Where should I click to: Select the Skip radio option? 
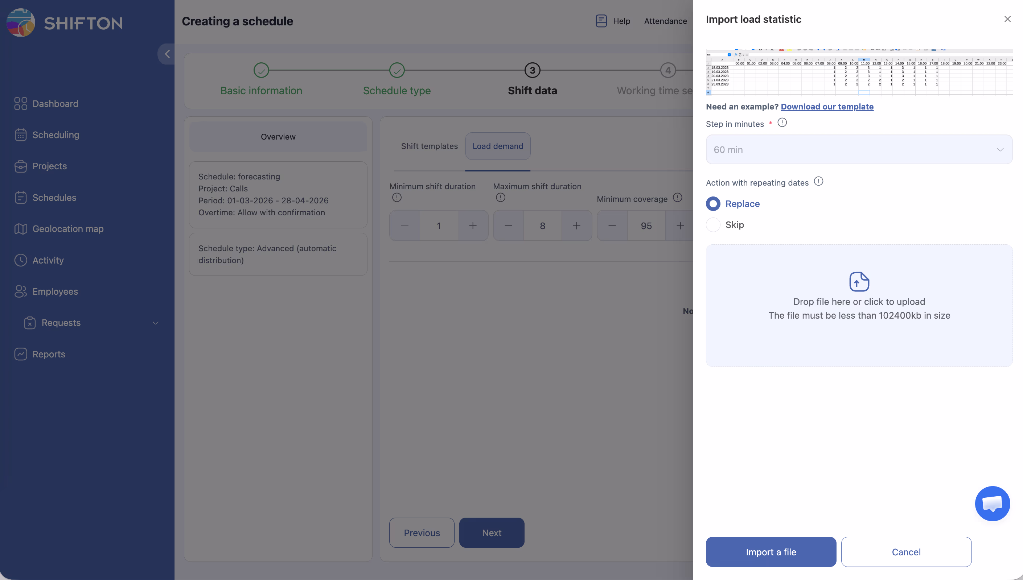(x=713, y=225)
